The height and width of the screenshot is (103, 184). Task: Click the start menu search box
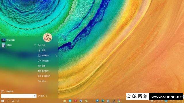(x=19, y=96)
